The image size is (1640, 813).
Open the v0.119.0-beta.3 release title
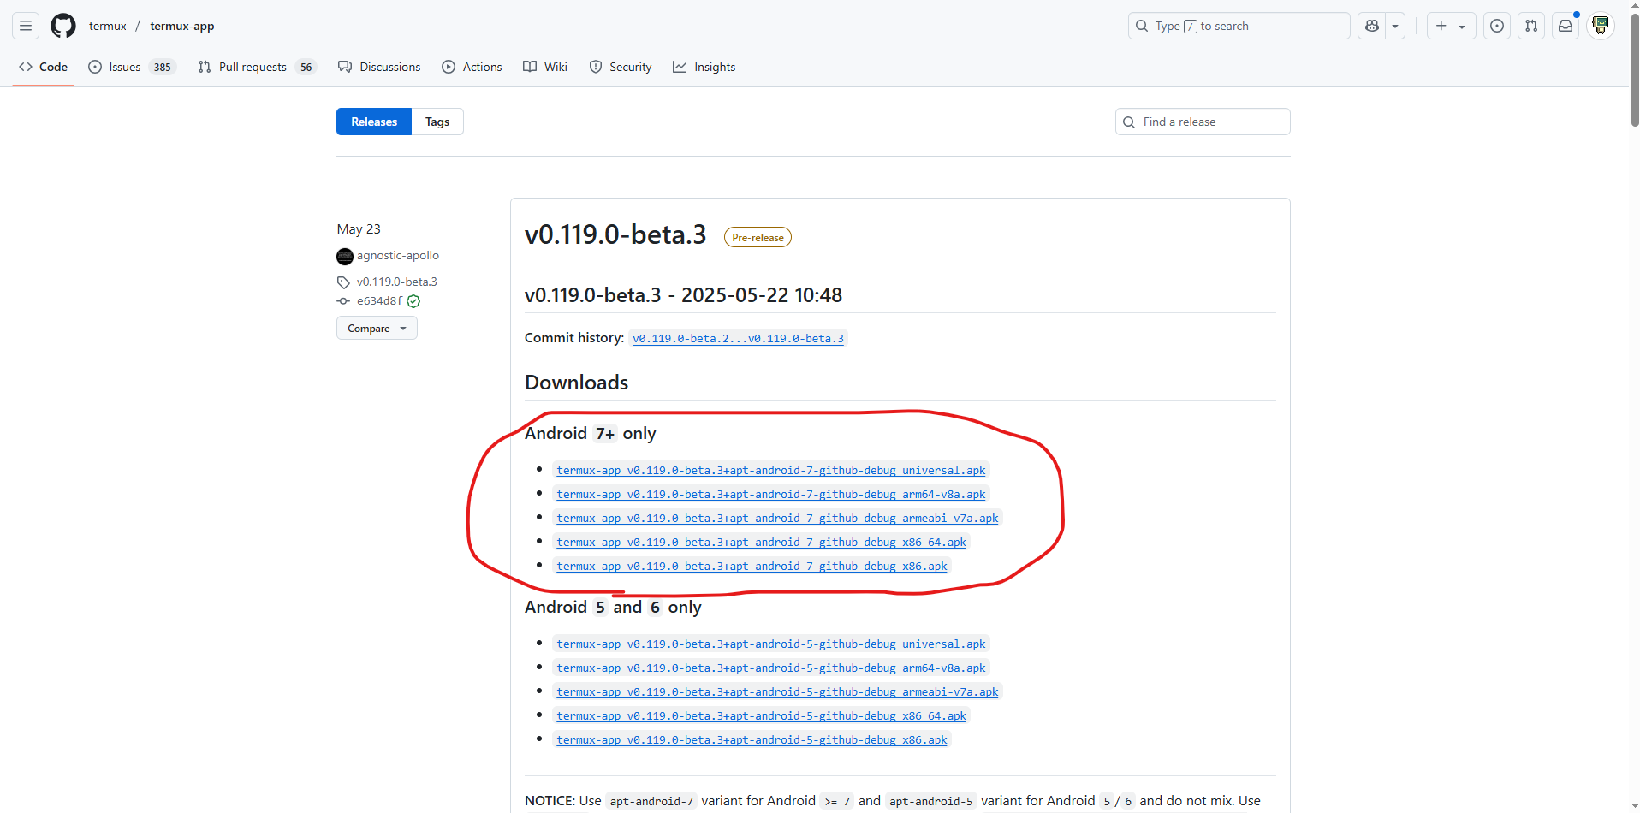click(615, 234)
